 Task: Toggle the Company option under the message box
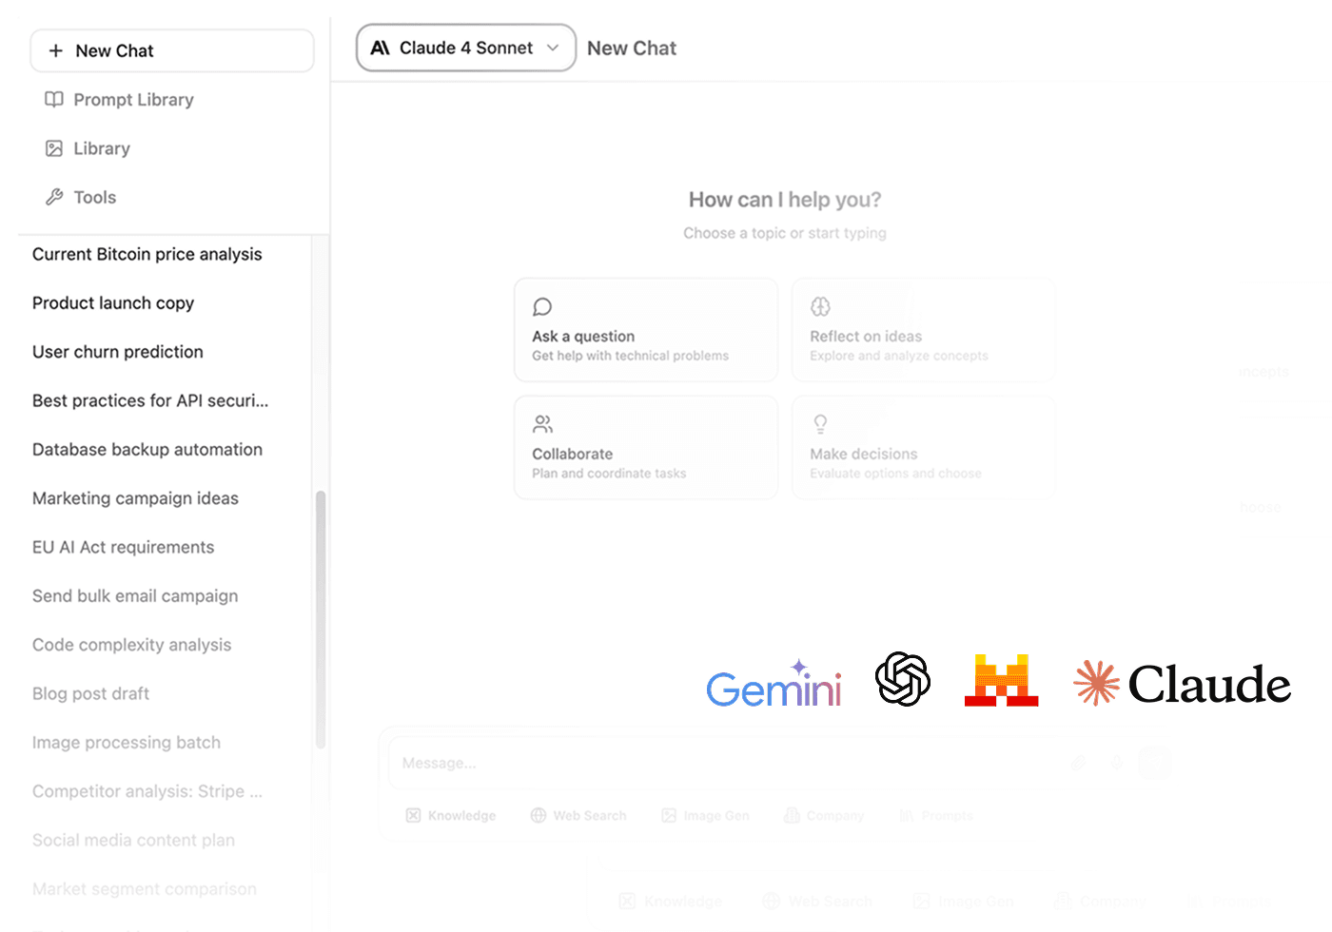pos(824,816)
